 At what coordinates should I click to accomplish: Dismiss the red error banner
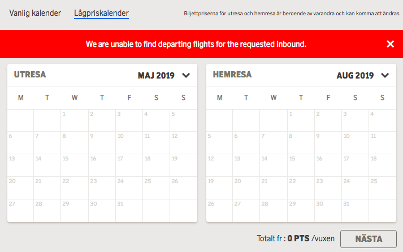click(390, 44)
